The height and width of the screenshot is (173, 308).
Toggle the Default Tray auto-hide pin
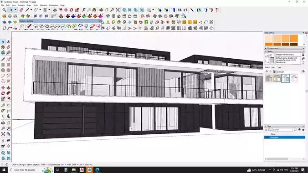tap(303, 33)
